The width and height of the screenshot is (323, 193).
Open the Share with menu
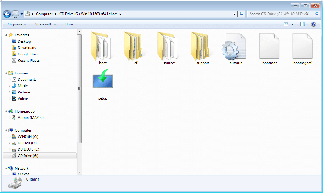point(46,24)
